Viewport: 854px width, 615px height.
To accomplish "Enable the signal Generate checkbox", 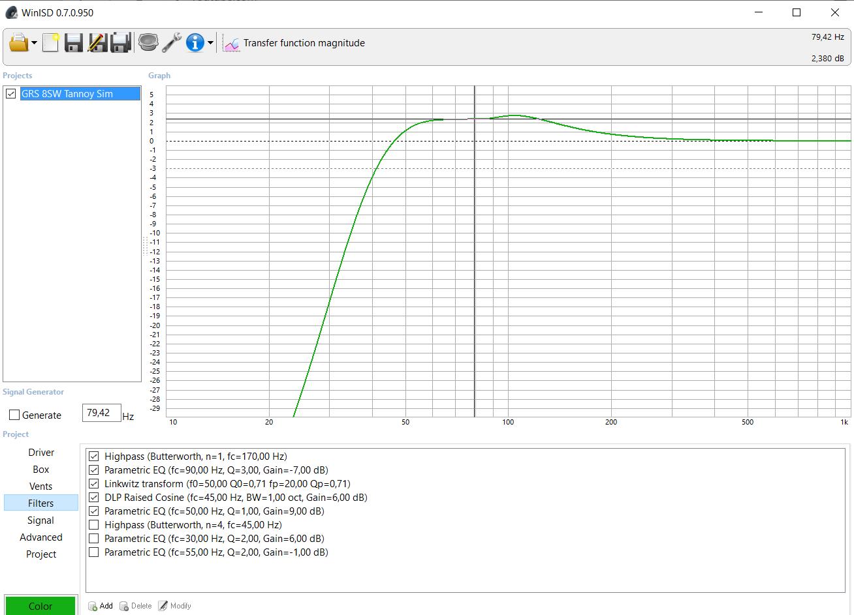I will click(x=14, y=415).
